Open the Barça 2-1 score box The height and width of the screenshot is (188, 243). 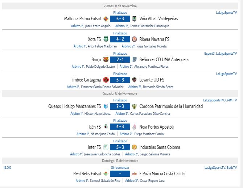120,59
